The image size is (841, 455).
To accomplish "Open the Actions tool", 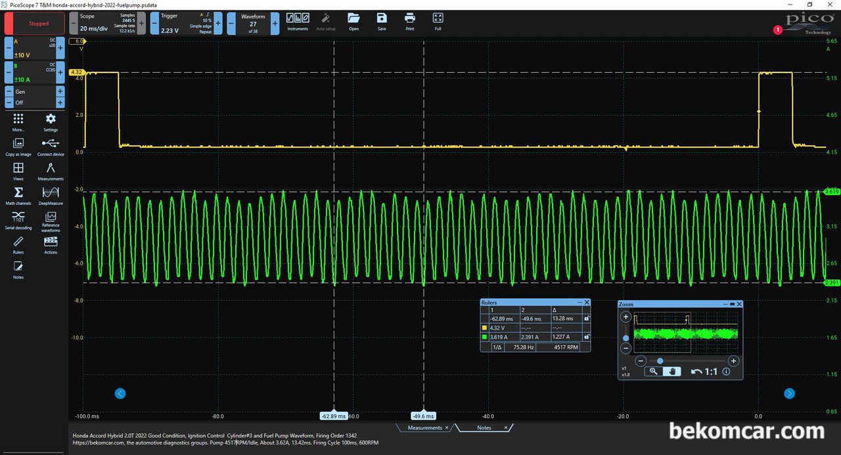I will pyautogui.click(x=51, y=245).
